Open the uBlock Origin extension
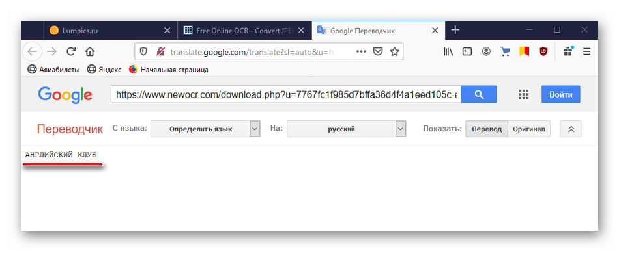 543,51
